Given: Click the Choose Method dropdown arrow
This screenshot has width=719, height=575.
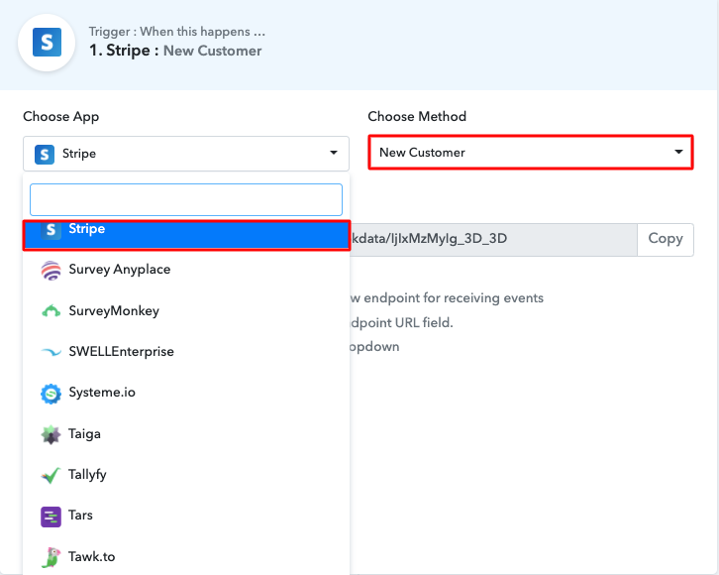Looking at the screenshot, I should pos(678,153).
